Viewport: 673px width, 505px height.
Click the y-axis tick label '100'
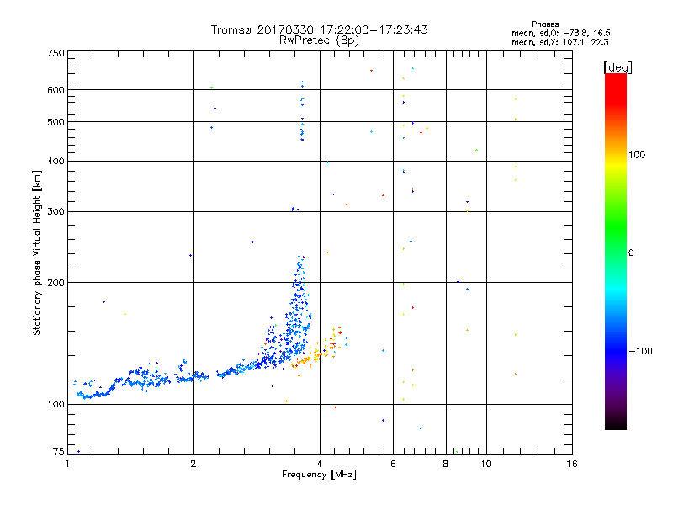pos(56,405)
